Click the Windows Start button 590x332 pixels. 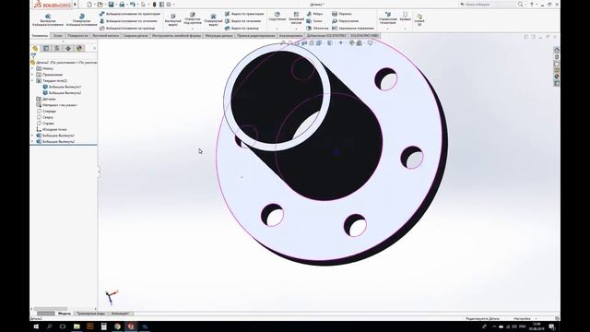pyautogui.click(x=36, y=326)
